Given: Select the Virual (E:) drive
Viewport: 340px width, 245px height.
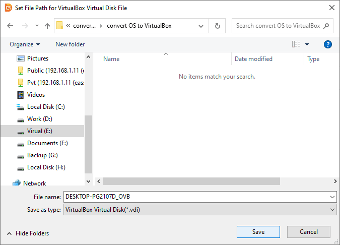Looking at the screenshot, I should tap(39, 131).
